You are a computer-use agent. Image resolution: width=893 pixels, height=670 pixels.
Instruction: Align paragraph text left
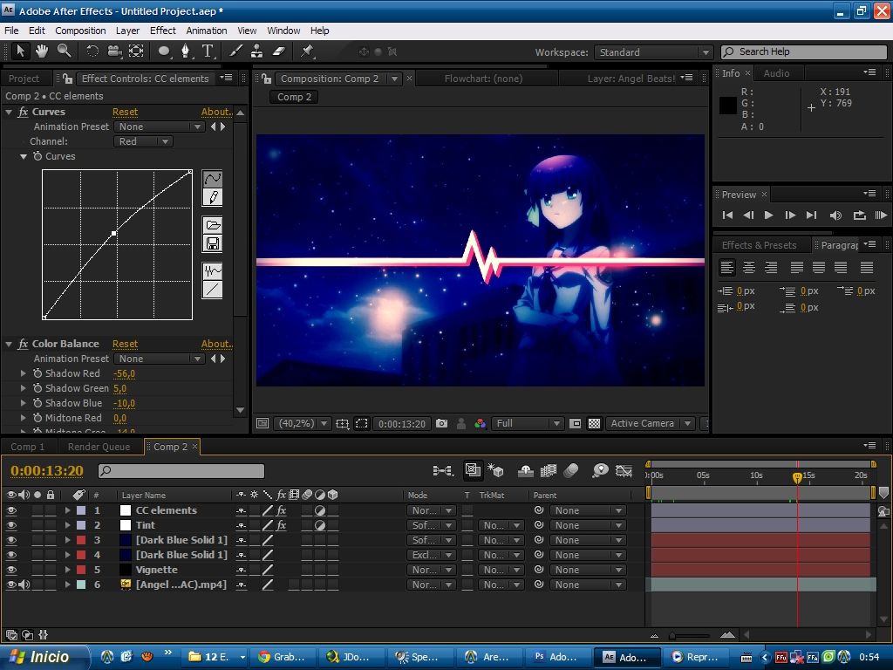tap(726, 267)
